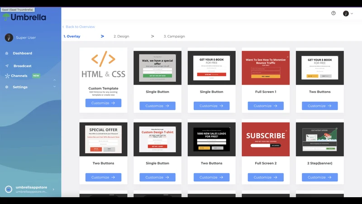Select the Monetize Bounce Traffic red thumbnail
The width and height of the screenshot is (362, 204).
point(266,68)
